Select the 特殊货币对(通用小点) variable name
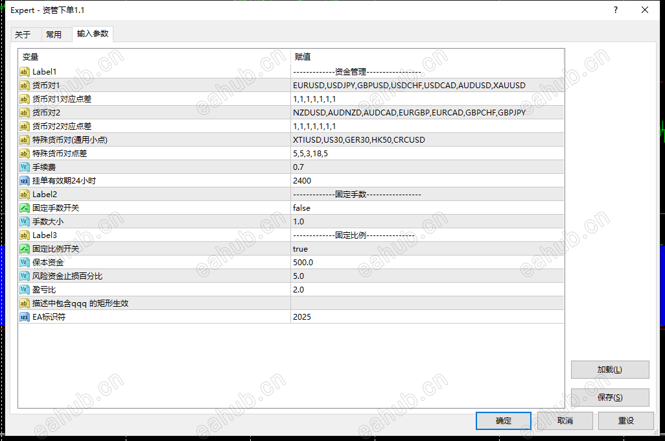This screenshot has width=665, height=441. pos(70,139)
